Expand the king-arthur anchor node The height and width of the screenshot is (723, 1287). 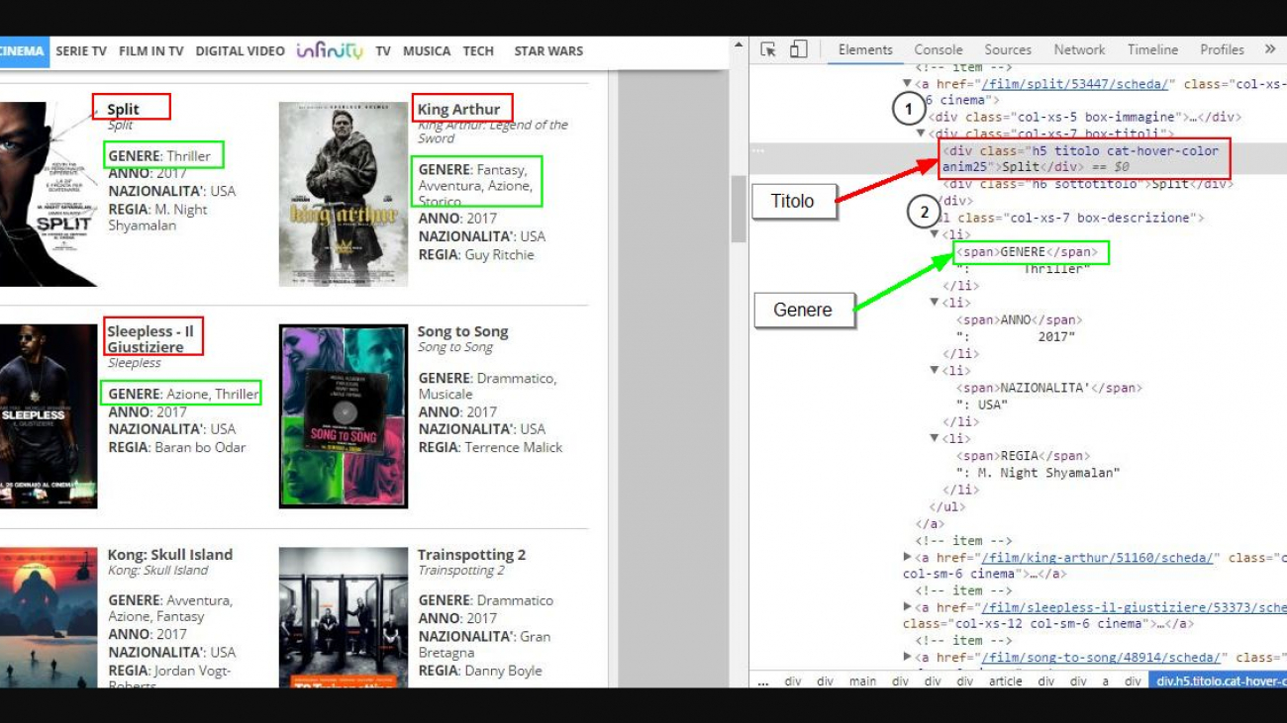908,558
